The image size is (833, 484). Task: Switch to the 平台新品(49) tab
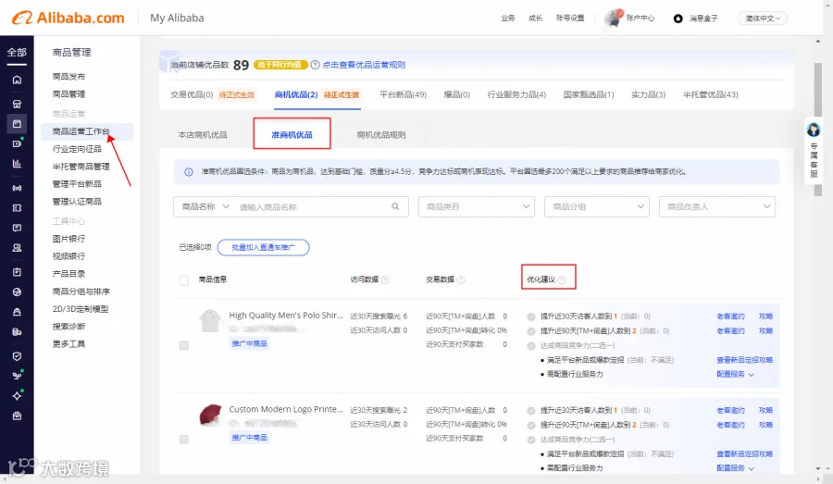pyautogui.click(x=403, y=94)
